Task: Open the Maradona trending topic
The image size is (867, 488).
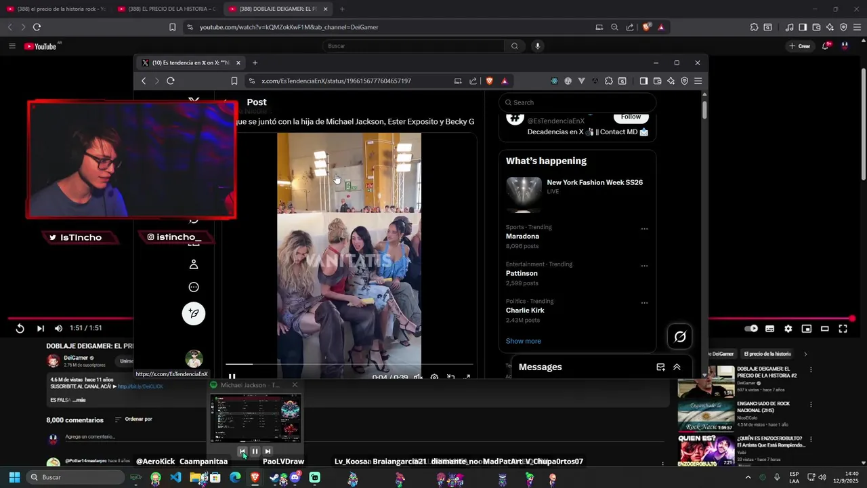Action: point(522,237)
